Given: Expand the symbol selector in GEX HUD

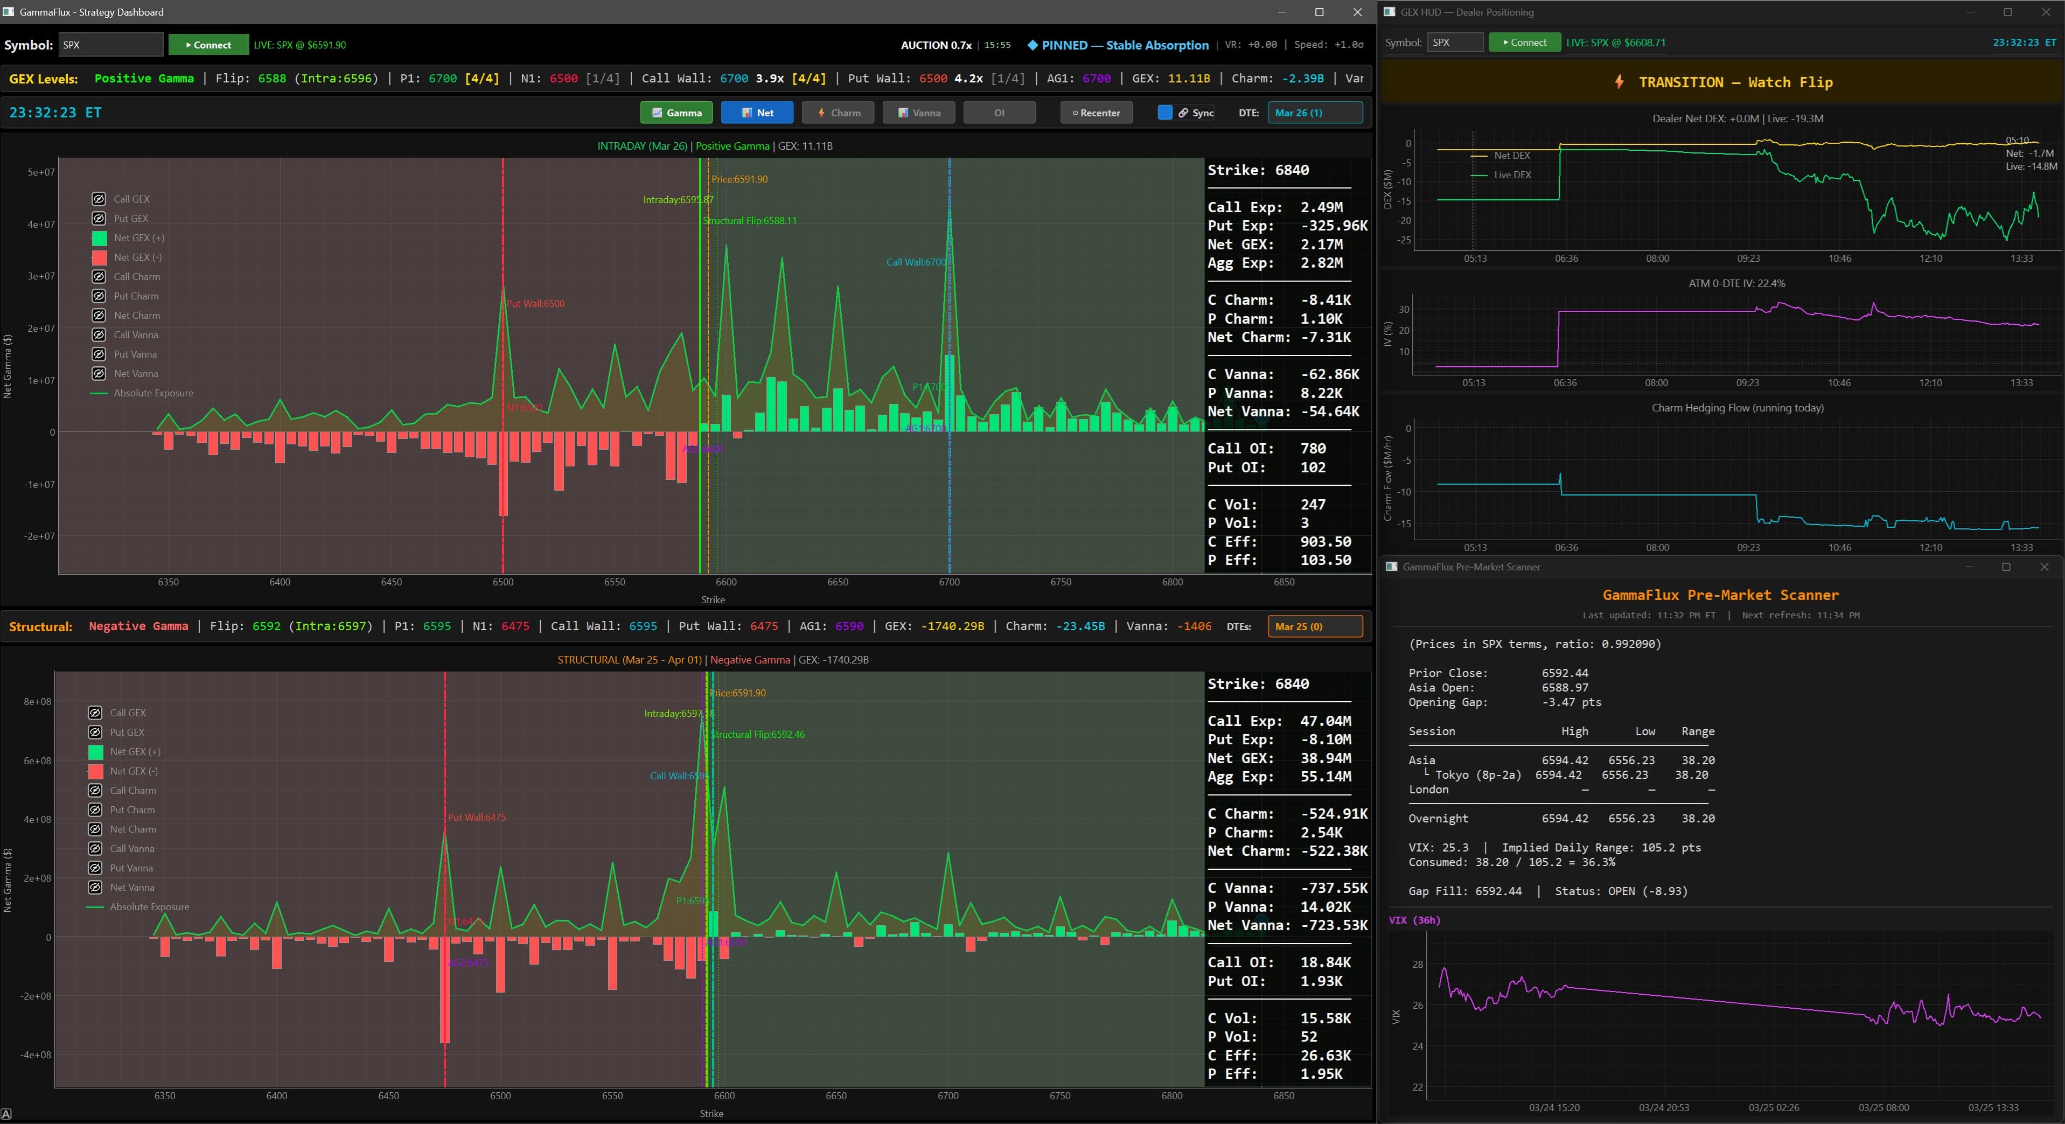Looking at the screenshot, I should point(1455,41).
